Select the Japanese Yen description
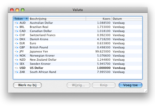 [x=39, y=51]
